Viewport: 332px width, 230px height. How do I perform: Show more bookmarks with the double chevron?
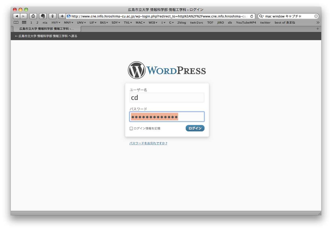[318, 23]
